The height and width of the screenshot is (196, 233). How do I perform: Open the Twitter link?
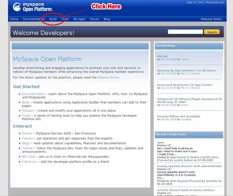pyautogui.click(x=28, y=148)
